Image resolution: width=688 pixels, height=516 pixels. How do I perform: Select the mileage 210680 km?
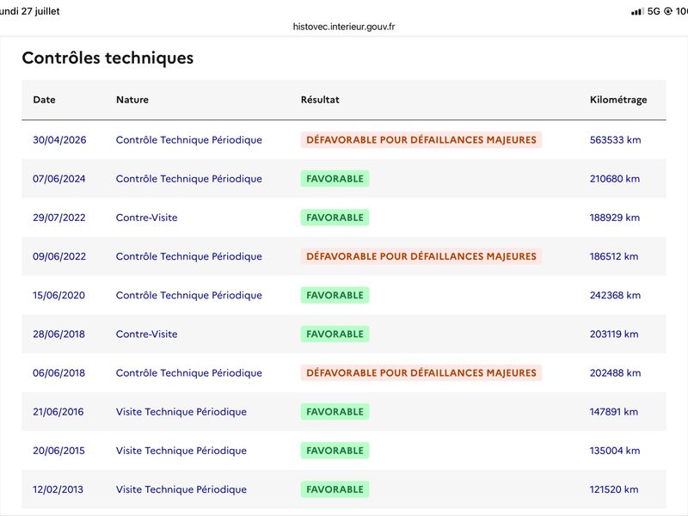click(615, 179)
